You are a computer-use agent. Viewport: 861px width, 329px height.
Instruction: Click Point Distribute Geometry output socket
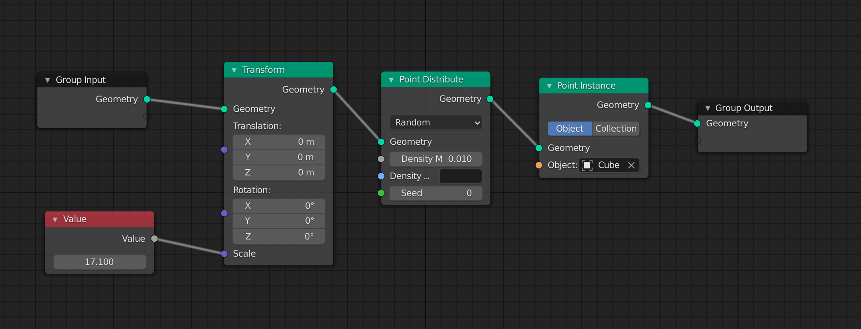(490, 99)
